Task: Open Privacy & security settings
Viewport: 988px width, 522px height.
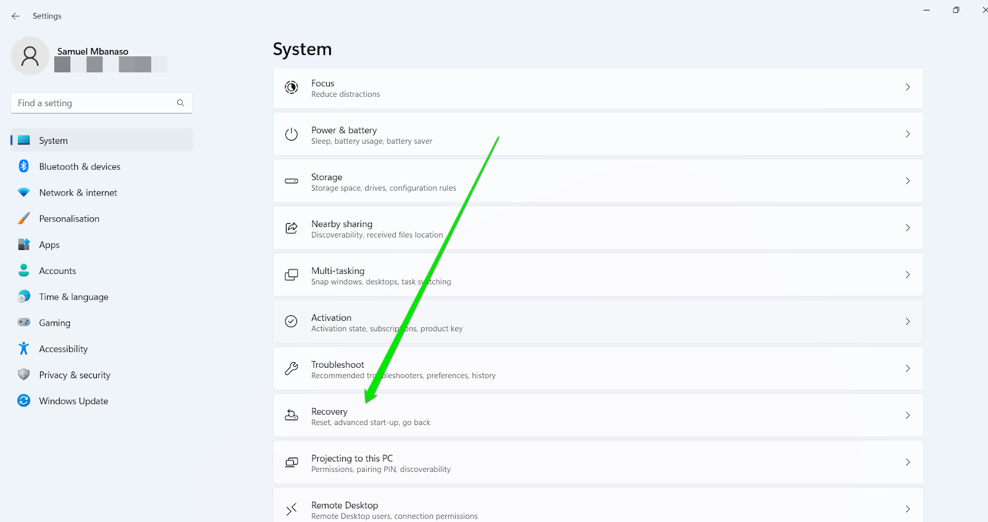Action: [102, 375]
